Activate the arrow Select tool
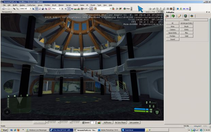The height and width of the screenshot is (132, 211). pyautogui.click(x=33, y=9)
